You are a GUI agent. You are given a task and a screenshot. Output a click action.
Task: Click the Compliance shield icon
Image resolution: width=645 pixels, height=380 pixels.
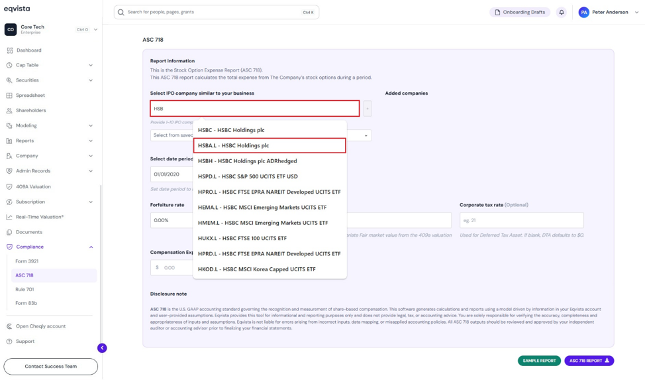tap(9, 247)
